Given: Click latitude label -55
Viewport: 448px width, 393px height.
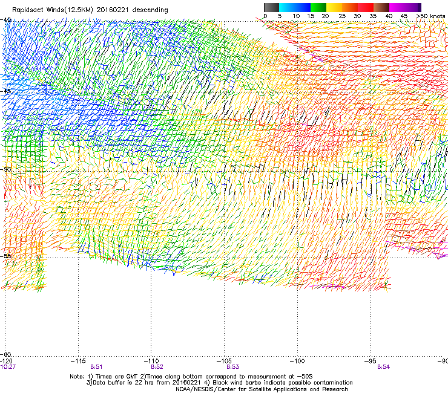Looking at the screenshot, I should 6,256.
